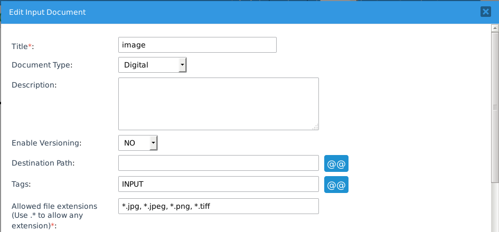Focus the Allowed file extensions field

[x=218, y=206]
